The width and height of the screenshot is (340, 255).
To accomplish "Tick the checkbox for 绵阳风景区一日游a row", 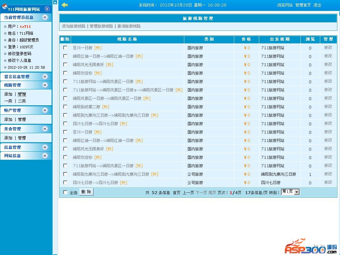I will (x=65, y=90).
